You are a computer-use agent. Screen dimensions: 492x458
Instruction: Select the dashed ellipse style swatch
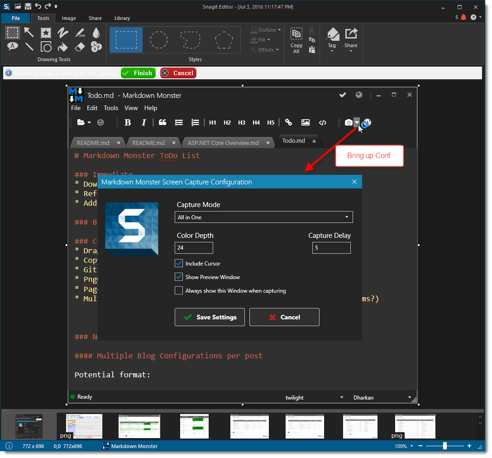coord(159,40)
